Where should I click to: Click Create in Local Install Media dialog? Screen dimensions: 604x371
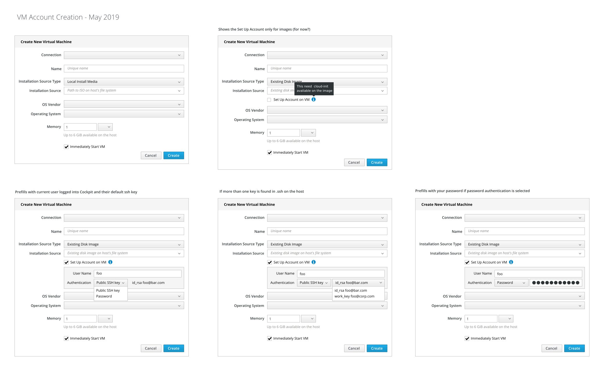(x=173, y=155)
